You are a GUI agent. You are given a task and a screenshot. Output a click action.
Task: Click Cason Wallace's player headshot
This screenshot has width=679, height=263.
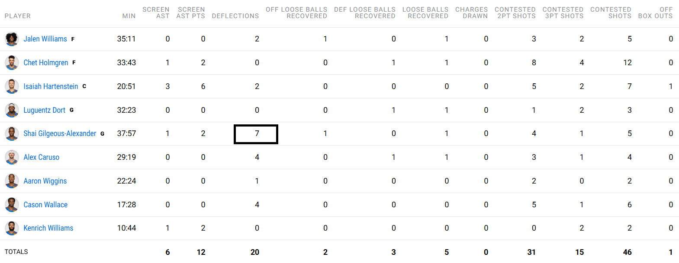12,205
